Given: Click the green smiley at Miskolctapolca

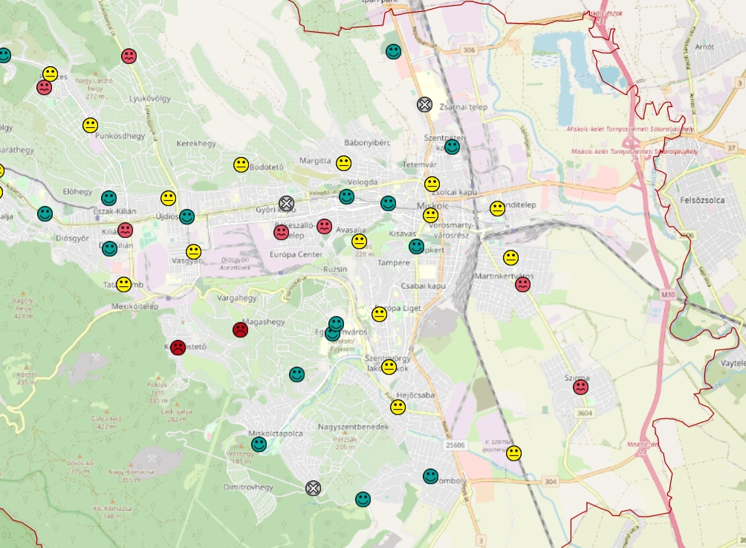Looking at the screenshot, I should [259, 444].
